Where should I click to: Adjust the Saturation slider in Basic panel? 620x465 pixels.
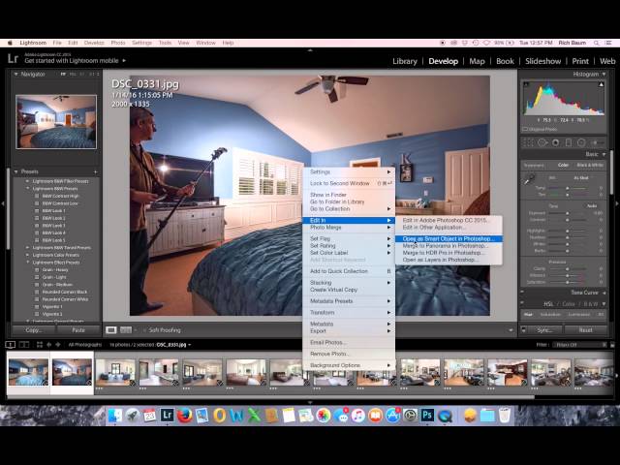(x=568, y=282)
